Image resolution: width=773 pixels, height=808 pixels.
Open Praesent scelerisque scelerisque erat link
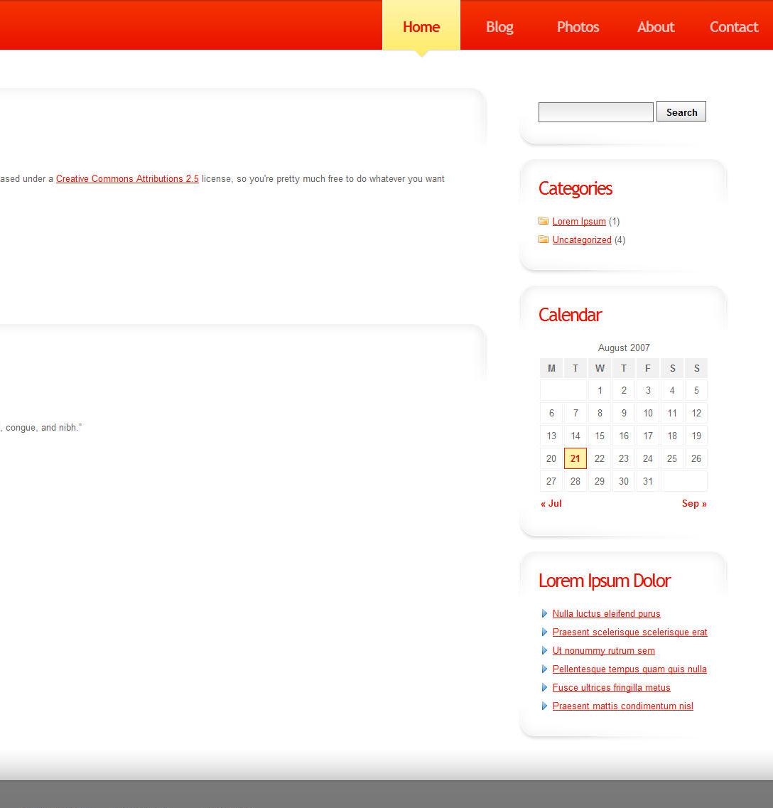tap(629, 632)
